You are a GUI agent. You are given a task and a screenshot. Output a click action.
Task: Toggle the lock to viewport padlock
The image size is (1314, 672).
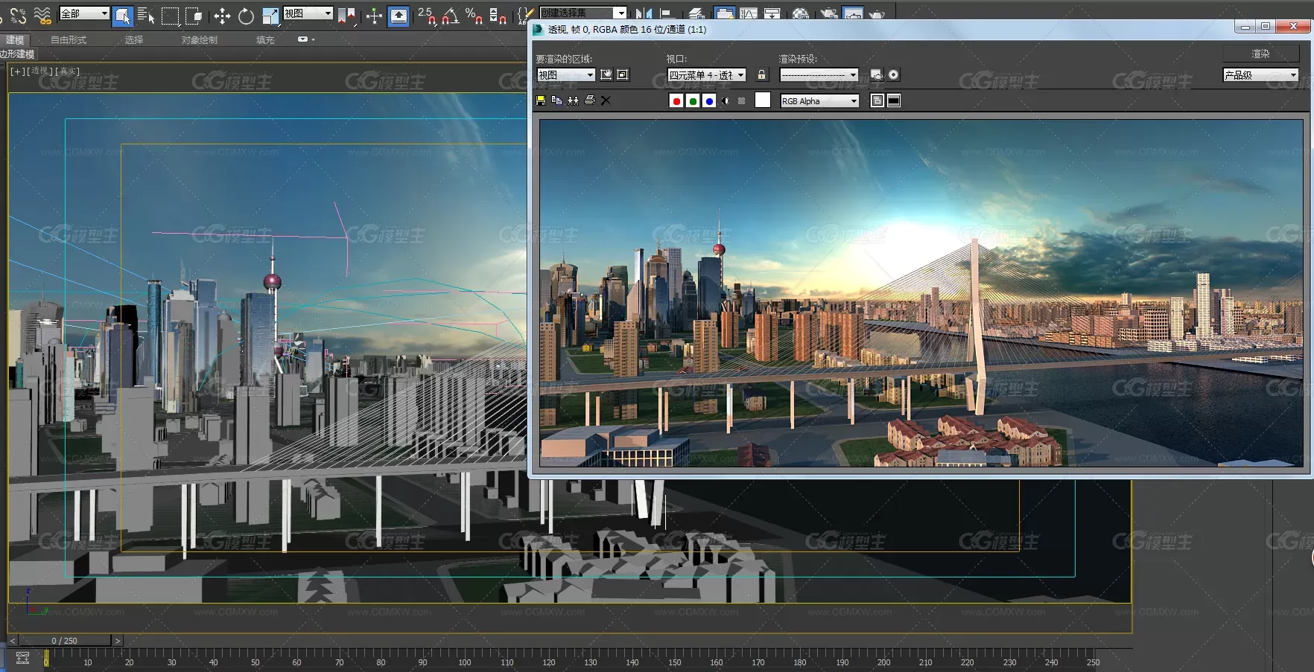point(761,74)
